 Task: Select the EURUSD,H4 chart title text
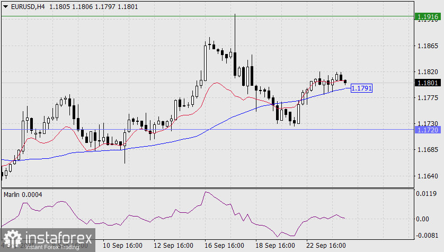pos(28,6)
